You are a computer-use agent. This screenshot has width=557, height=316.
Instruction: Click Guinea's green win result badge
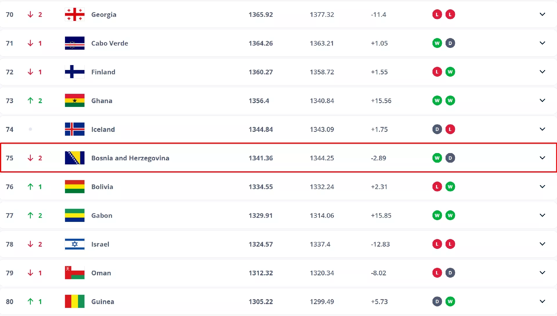pos(450,301)
